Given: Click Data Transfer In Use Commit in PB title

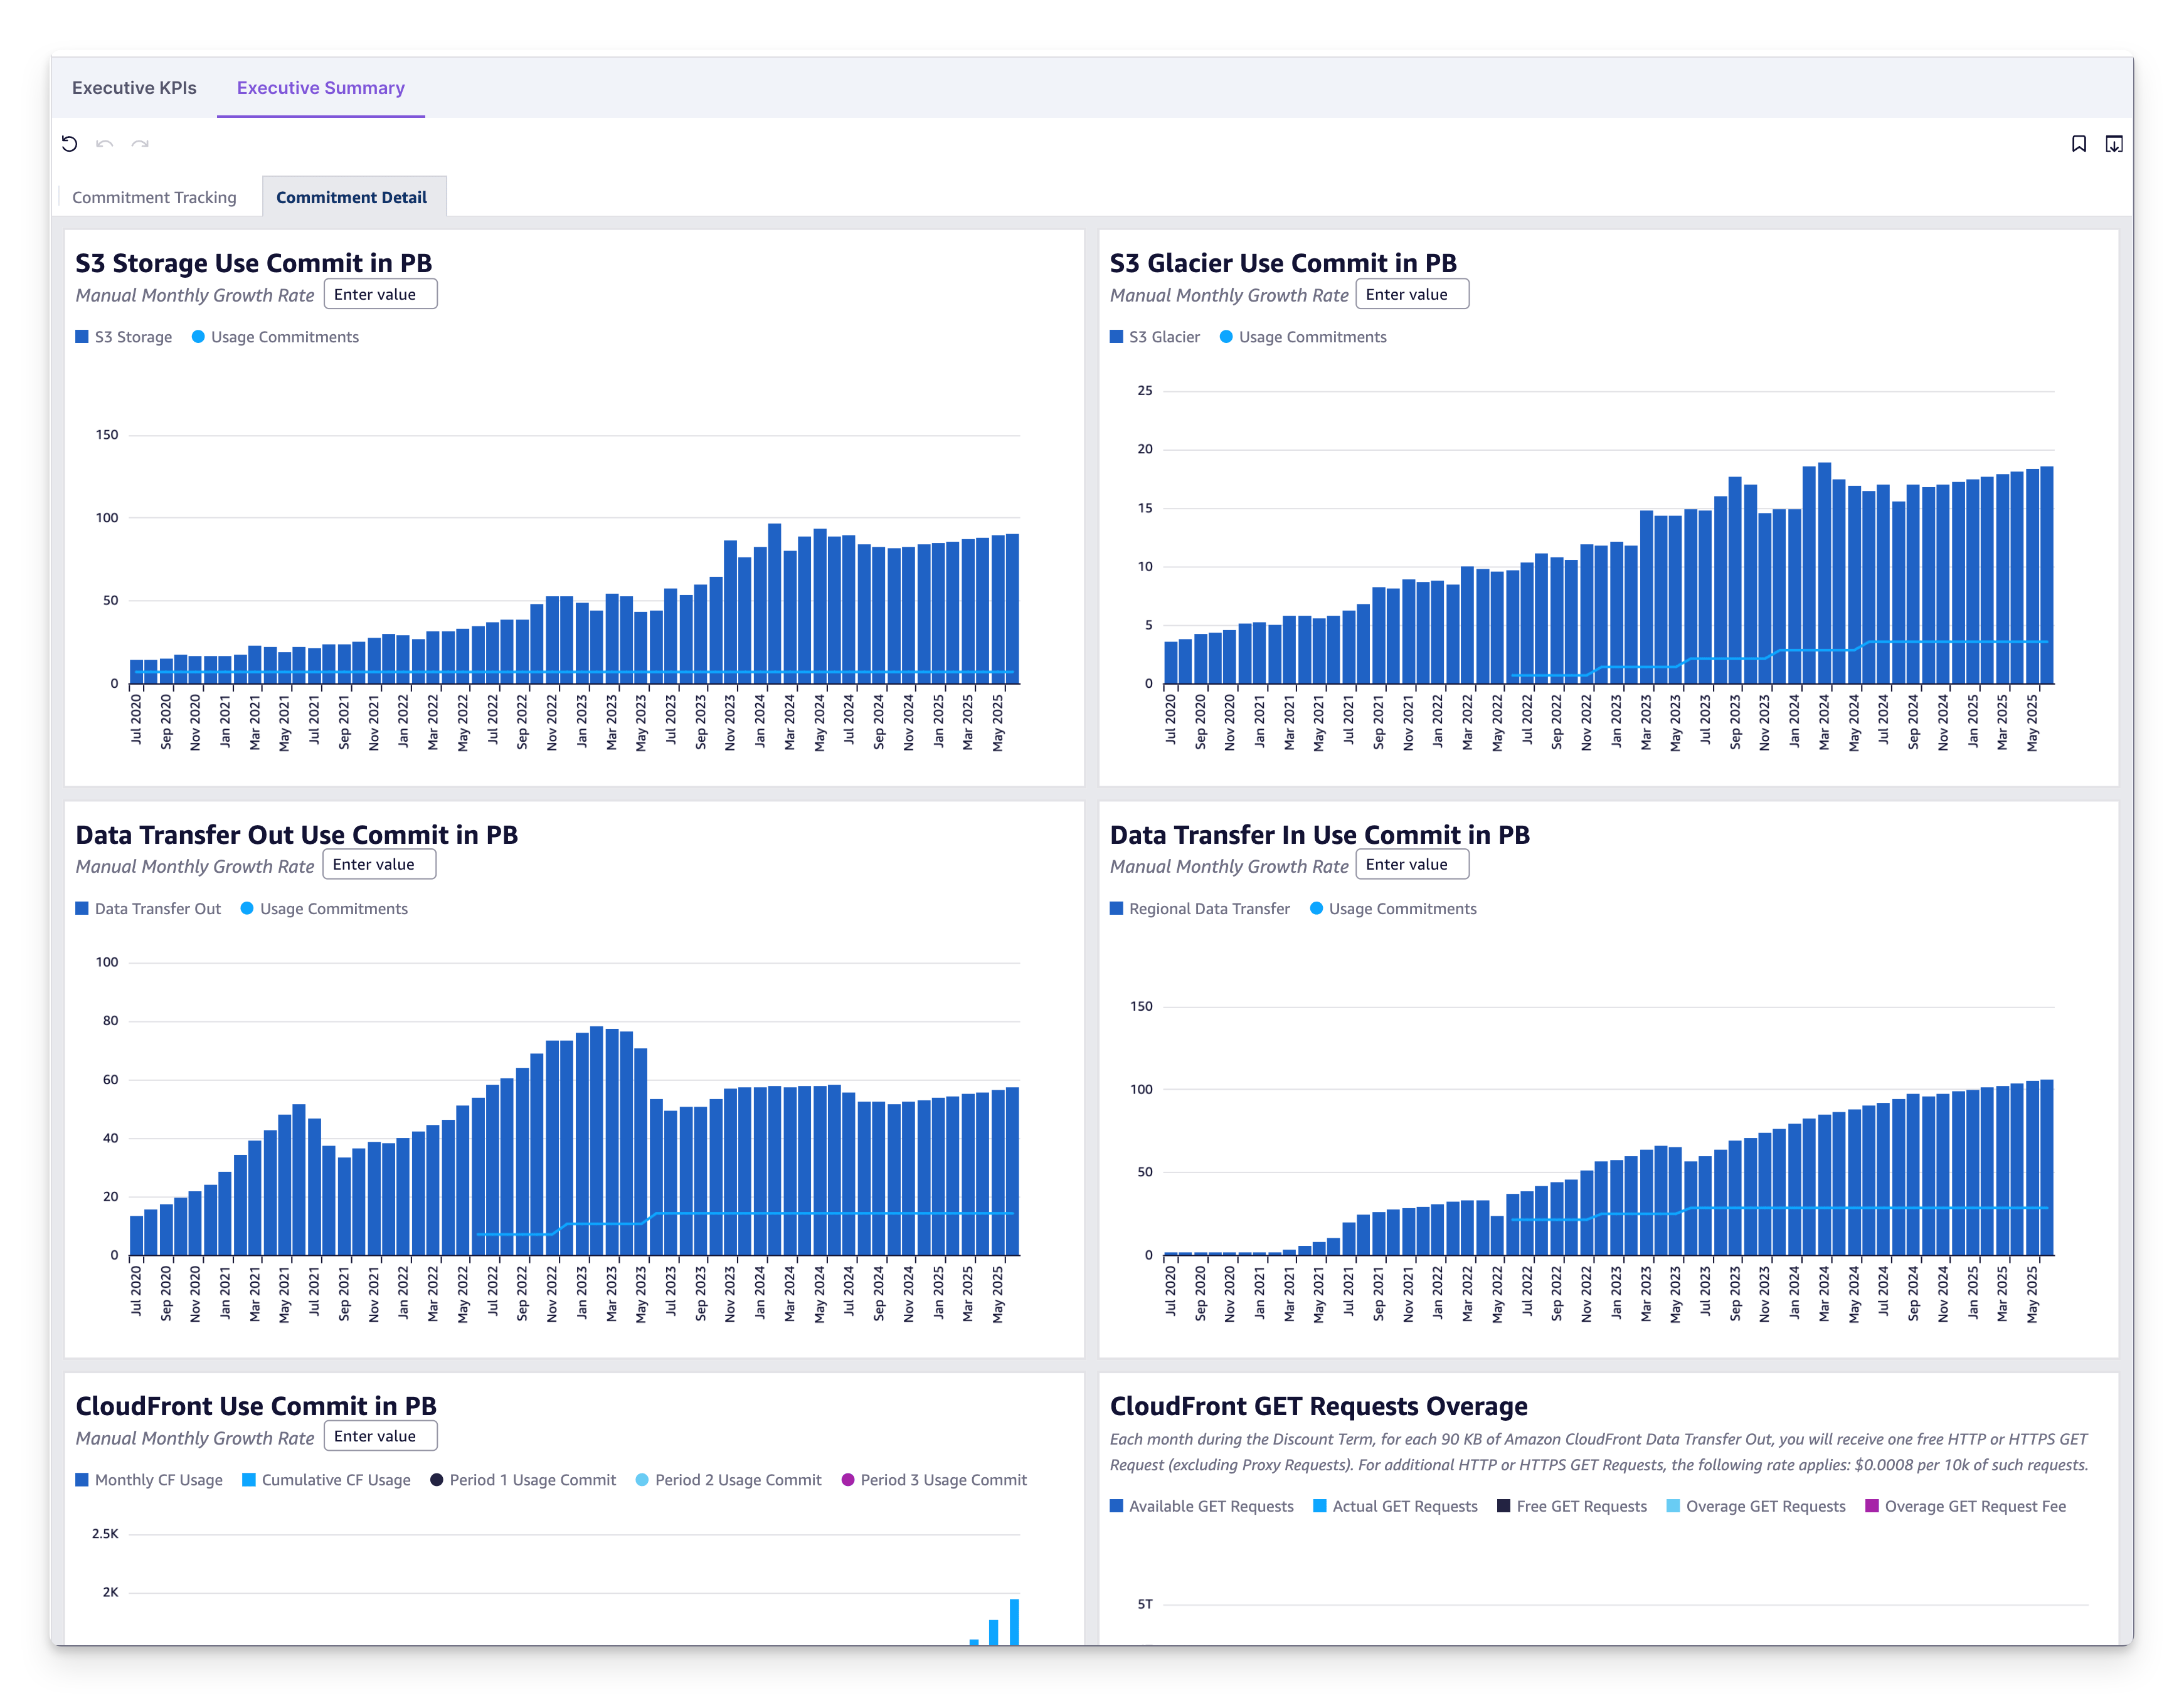Looking at the screenshot, I should point(1320,835).
